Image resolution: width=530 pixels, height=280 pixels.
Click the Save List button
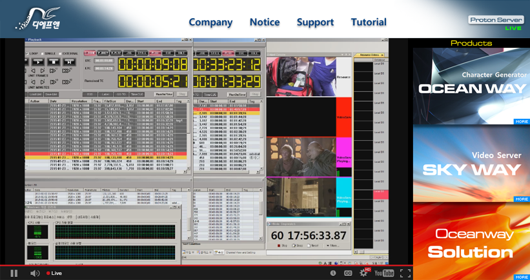51,95
